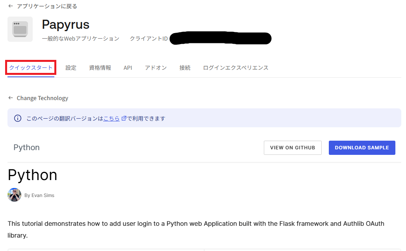The image size is (406, 251).
Task: Click the 一般的なWebアプリケーション label
Action: (80, 39)
